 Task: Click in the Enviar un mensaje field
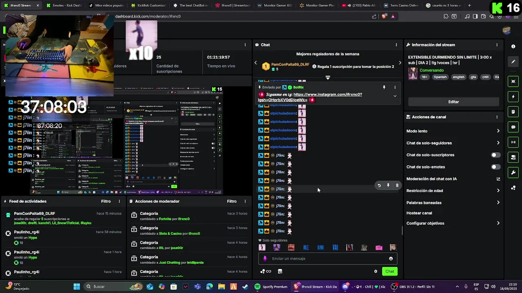327,258
